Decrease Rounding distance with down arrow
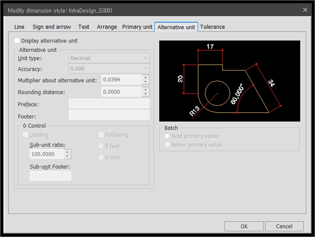Viewport: 315px width, 237px height. click(x=145, y=94)
